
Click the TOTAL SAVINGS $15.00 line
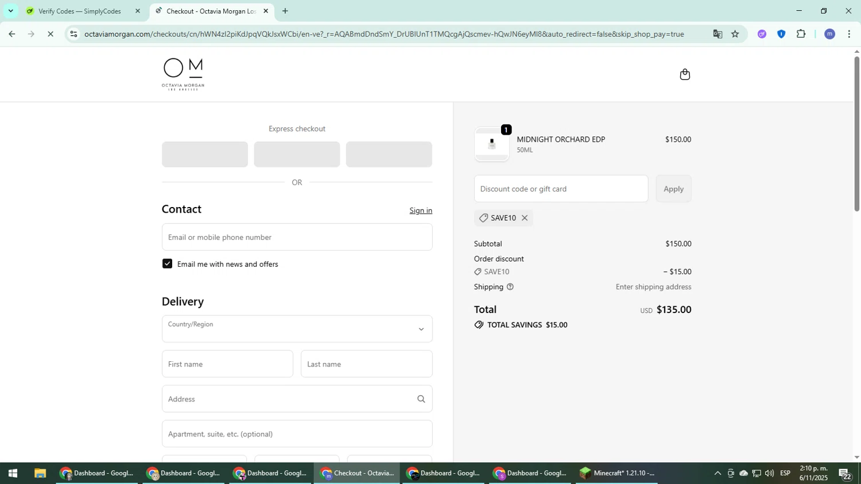(x=521, y=325)
